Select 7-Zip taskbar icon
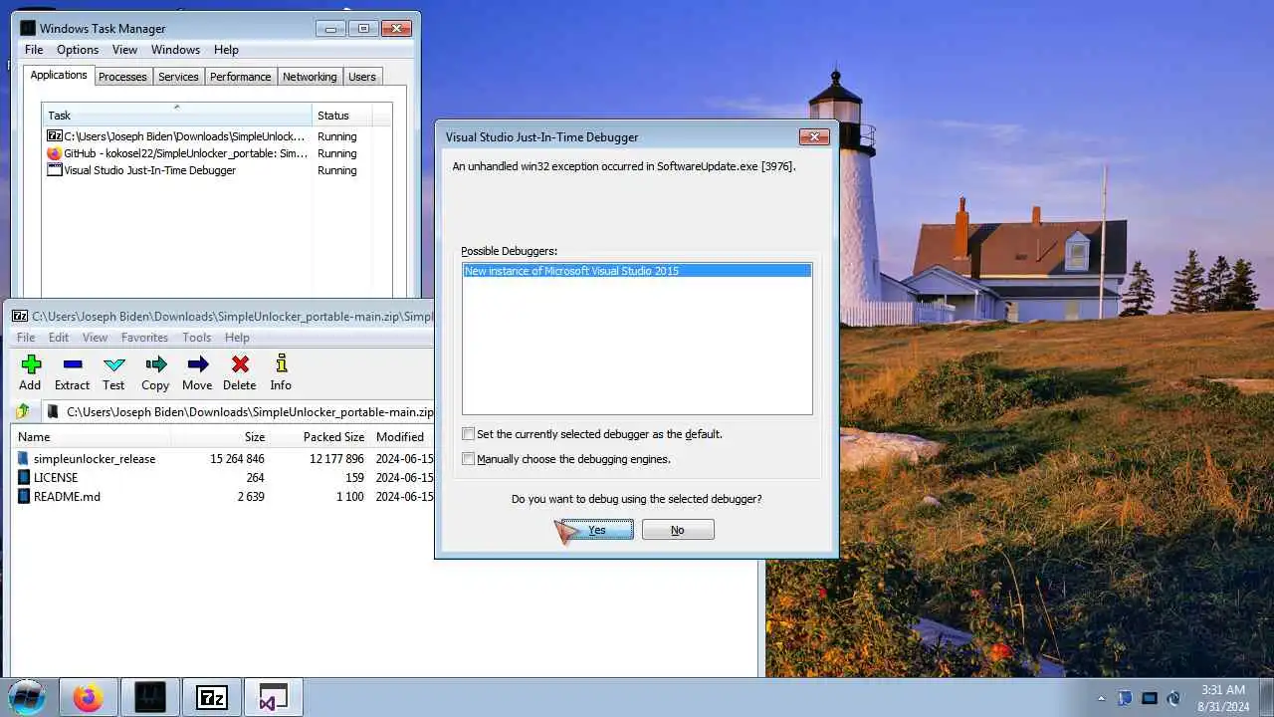Image resolution: width=1274 pixels, height=717 pixels. pos(212,698)
